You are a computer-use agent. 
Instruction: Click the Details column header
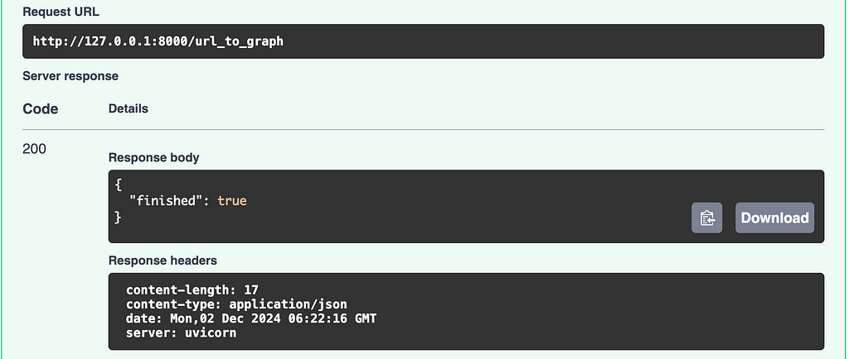(129, 108)
